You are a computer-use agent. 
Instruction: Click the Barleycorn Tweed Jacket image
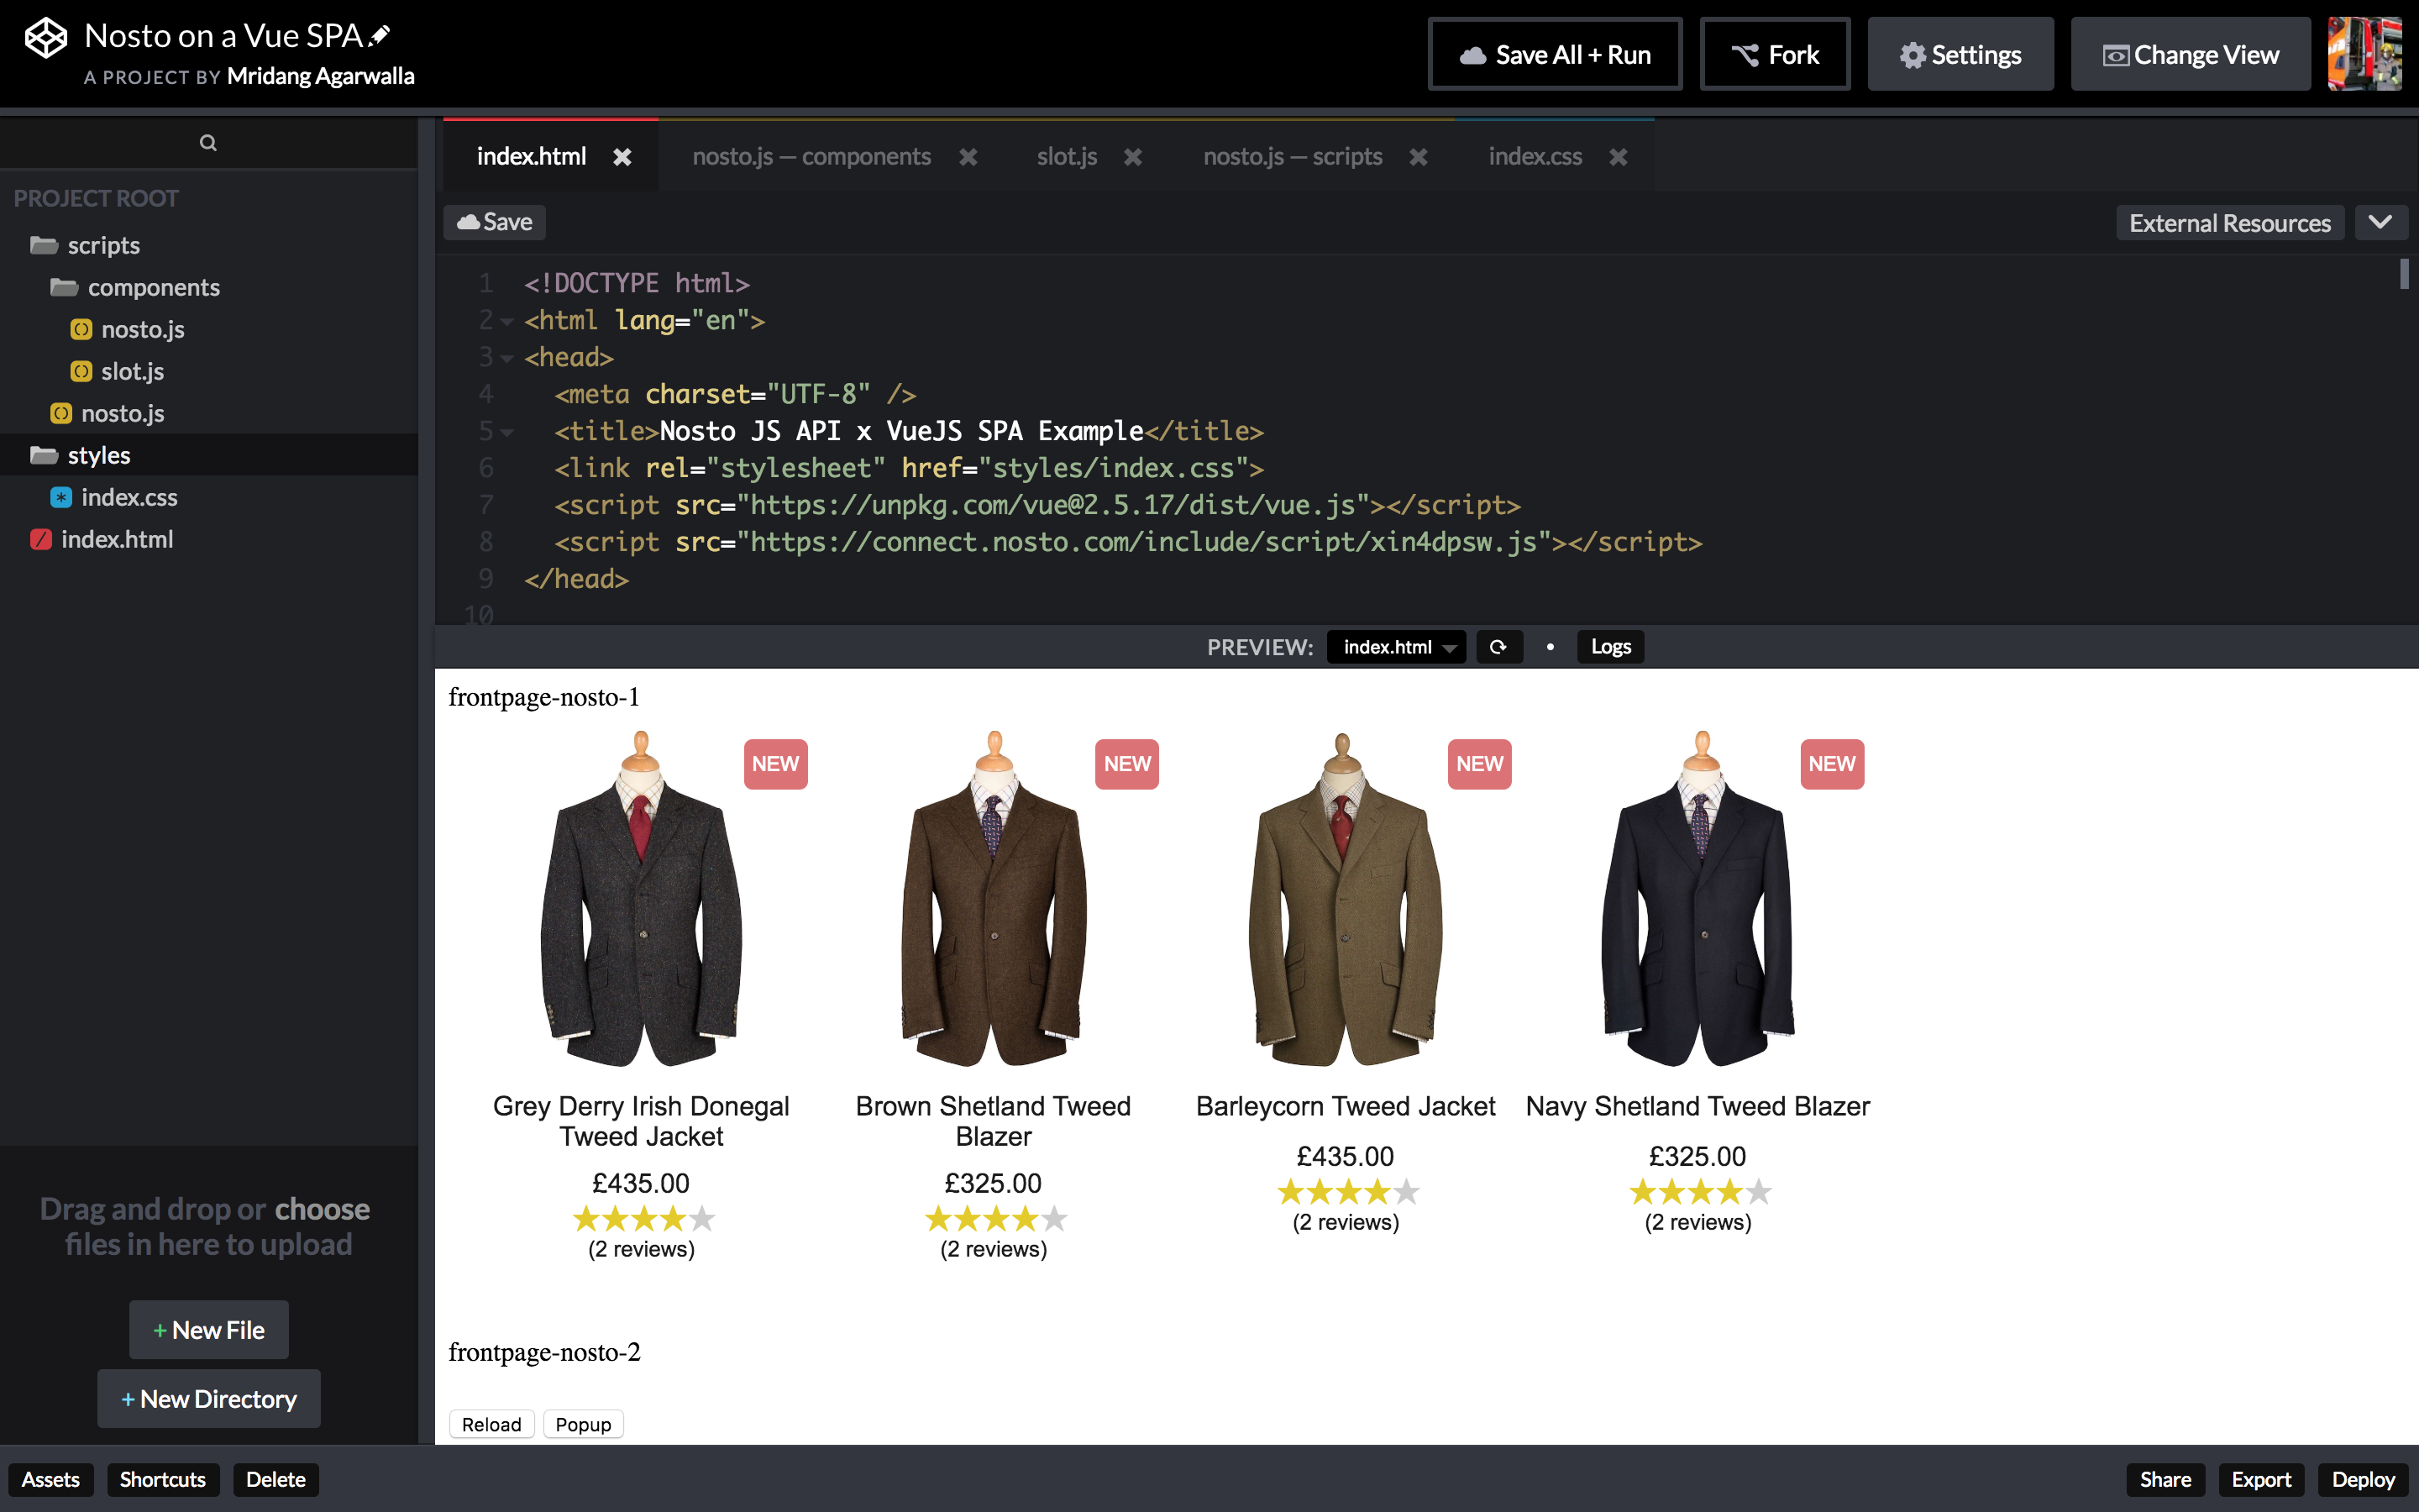(1346, 899)
